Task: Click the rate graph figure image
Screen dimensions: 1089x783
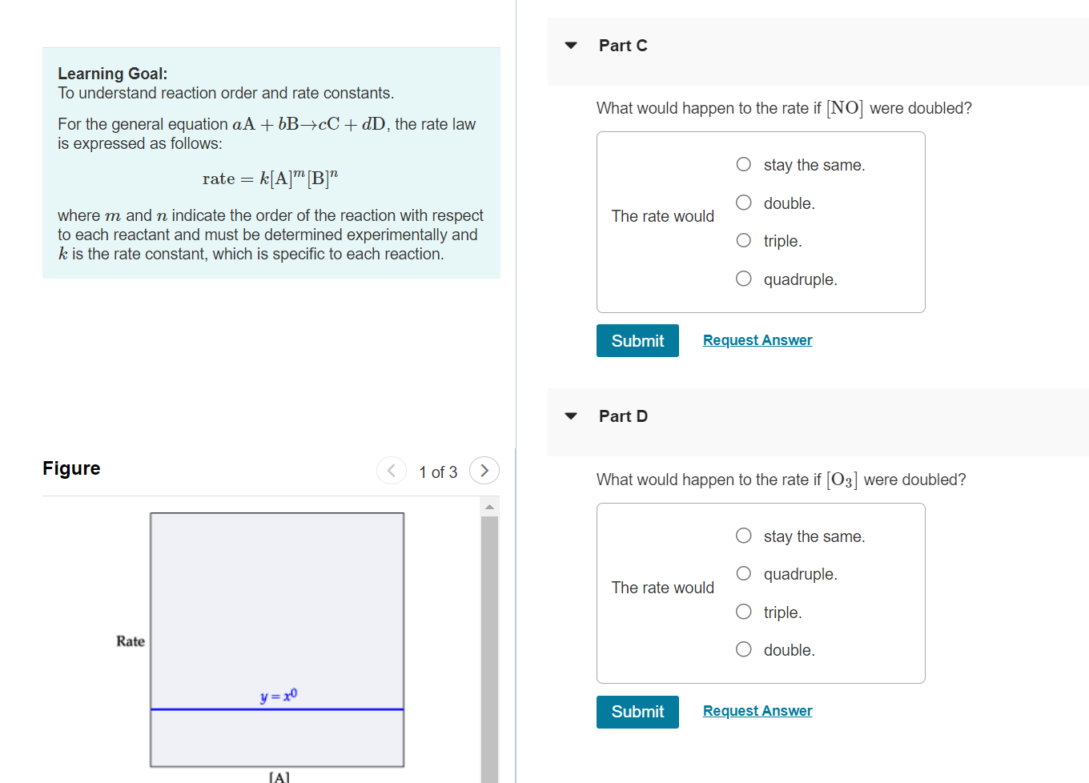Action: click(x=277, y=640)
